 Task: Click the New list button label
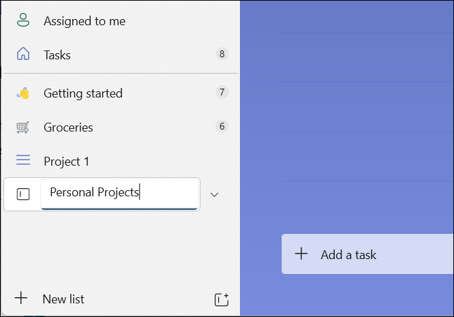pos(63,299)
